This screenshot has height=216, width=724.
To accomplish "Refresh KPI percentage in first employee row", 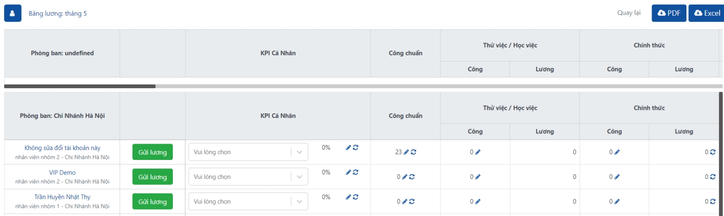I will [x=356, y=148].
